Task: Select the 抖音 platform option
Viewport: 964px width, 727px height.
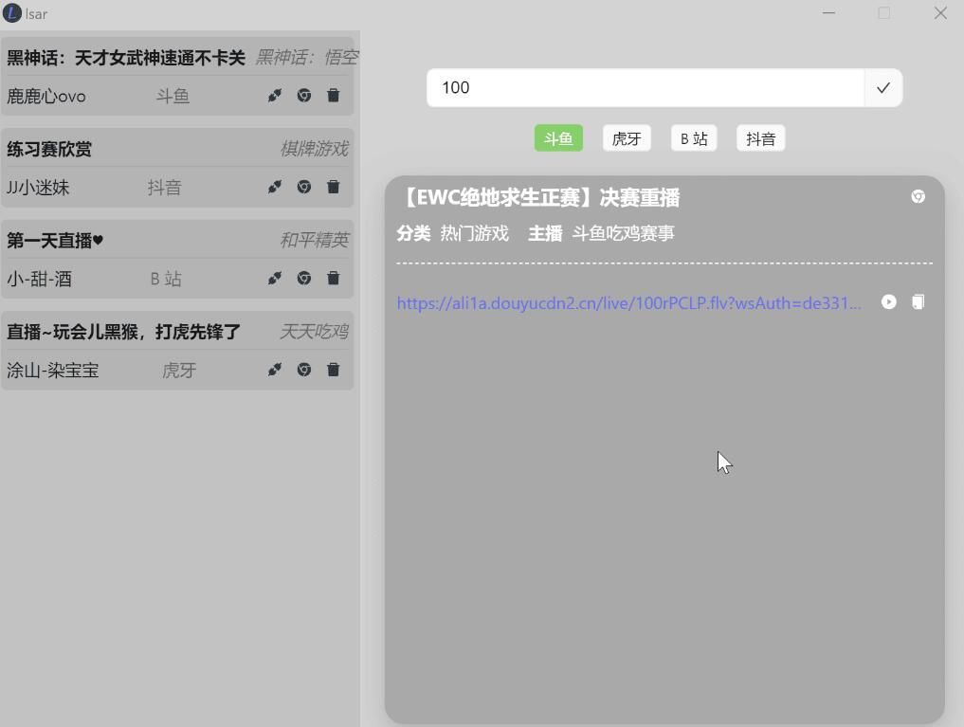Action: [760, 139]
